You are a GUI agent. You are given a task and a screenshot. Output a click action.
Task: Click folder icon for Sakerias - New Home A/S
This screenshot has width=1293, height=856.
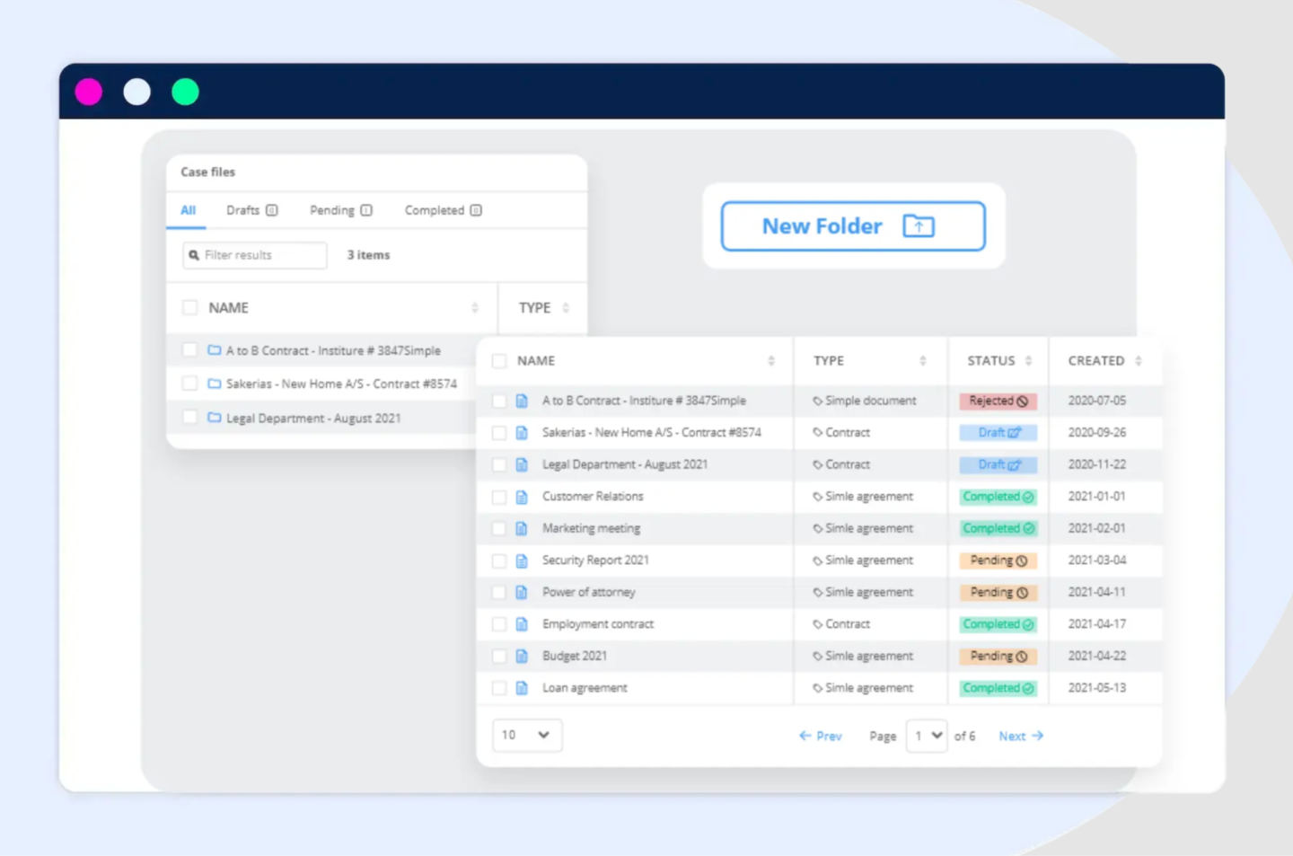[x=215, y=384]
